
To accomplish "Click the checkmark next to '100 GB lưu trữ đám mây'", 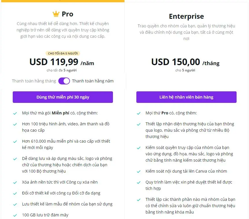I will 15,215.
